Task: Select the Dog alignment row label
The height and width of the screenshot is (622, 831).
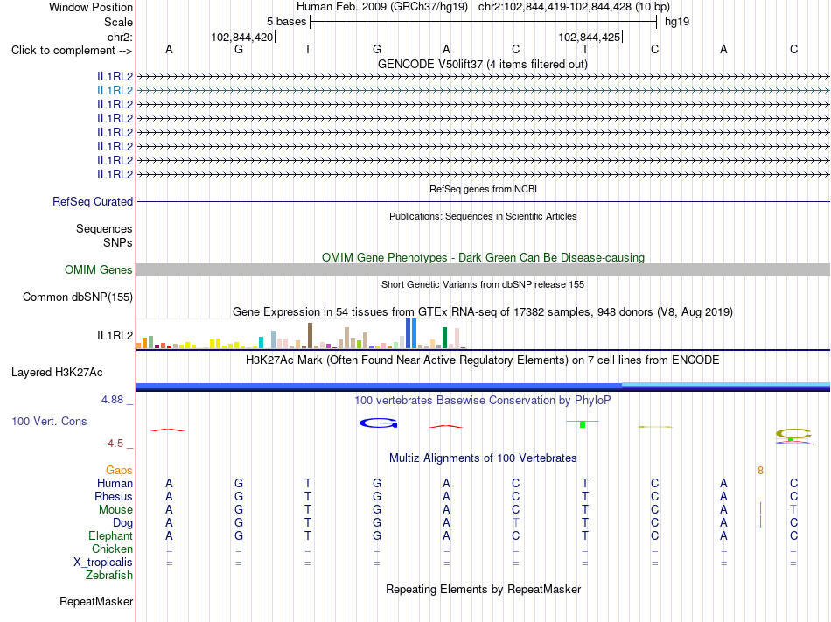Action: click(123, 523)
